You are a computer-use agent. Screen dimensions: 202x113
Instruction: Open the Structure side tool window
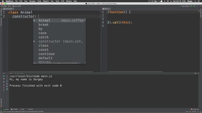click(x=1, y=22)
